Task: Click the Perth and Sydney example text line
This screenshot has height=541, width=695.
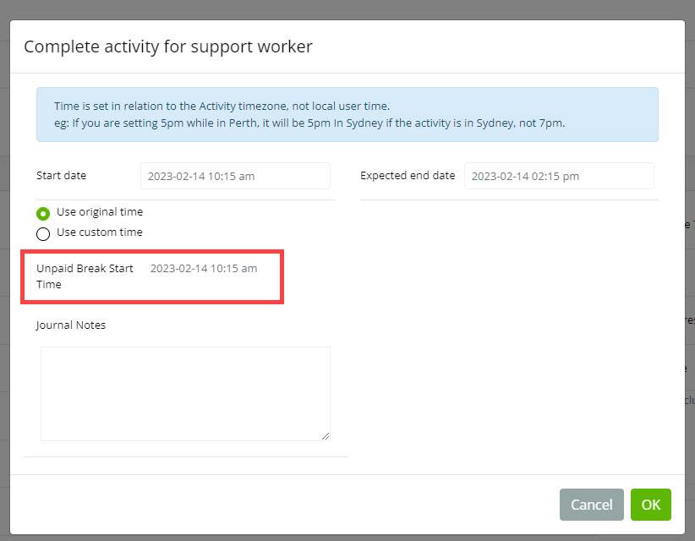Action: (309, 123)
